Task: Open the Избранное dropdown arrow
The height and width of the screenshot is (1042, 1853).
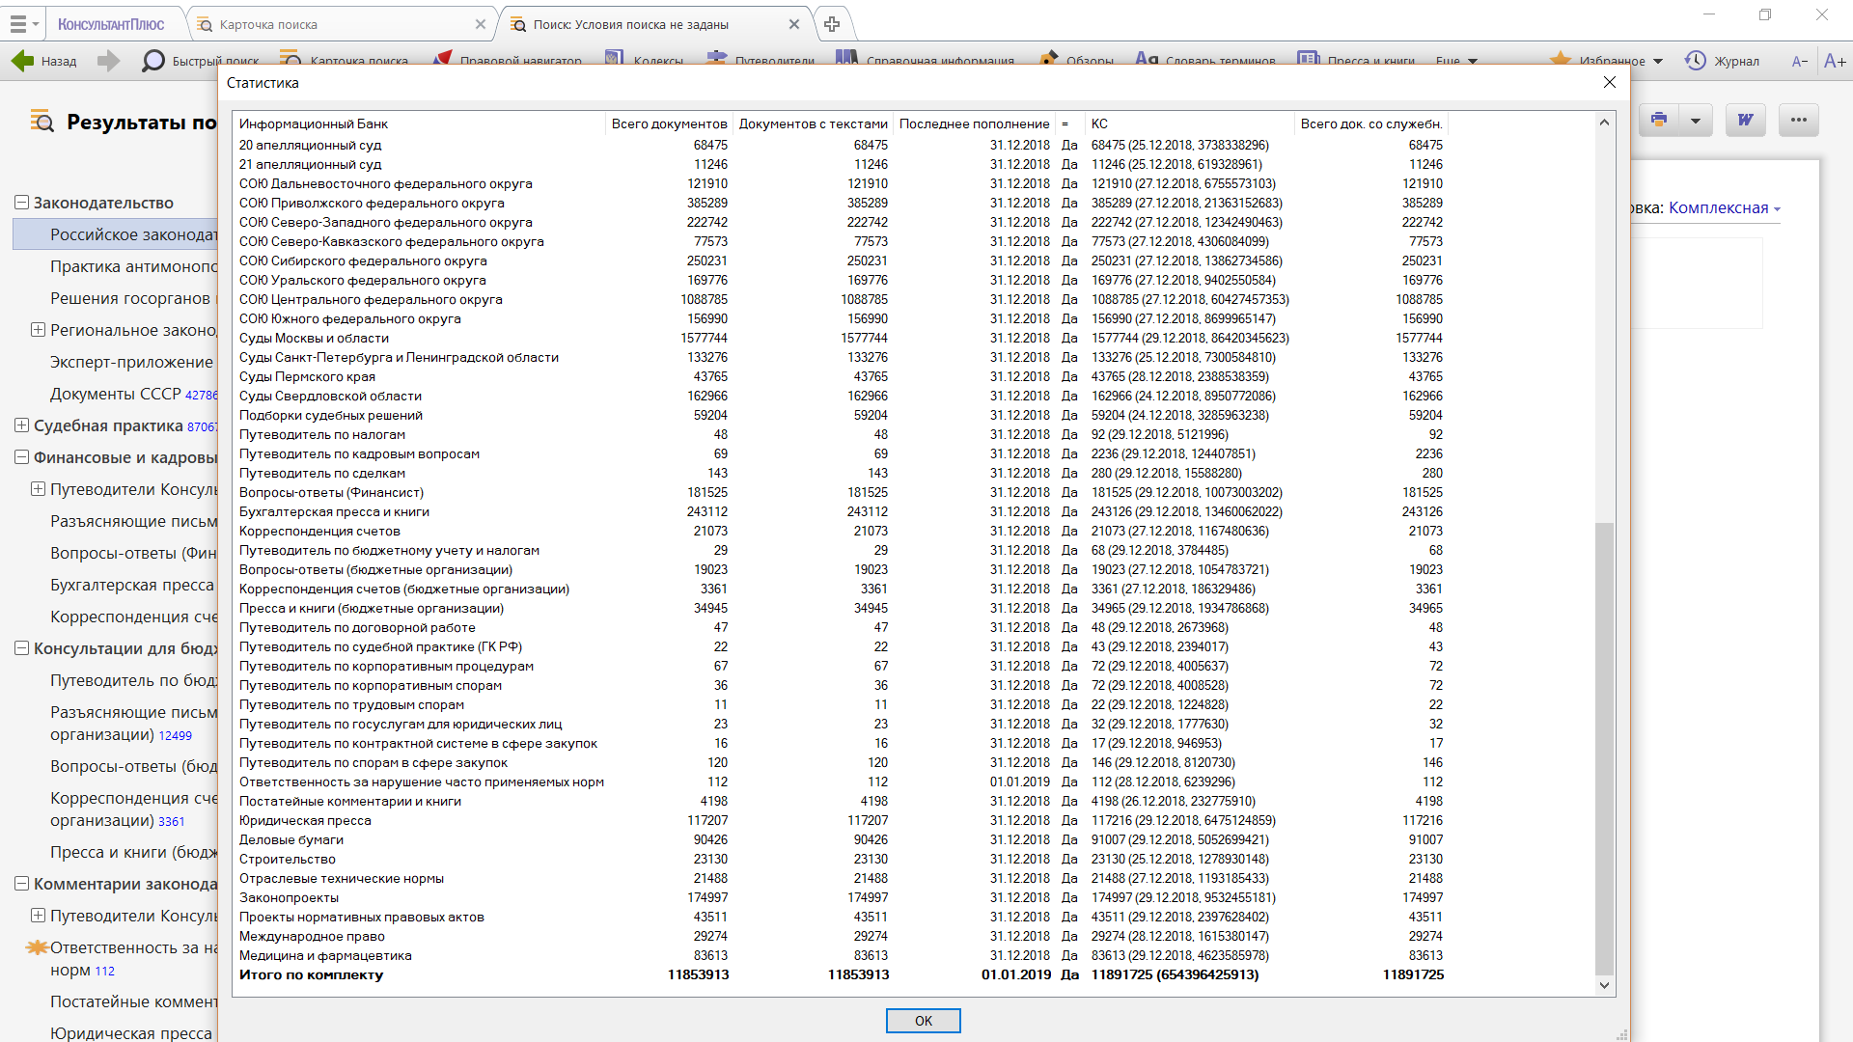Action: (x=1658, y=61)
